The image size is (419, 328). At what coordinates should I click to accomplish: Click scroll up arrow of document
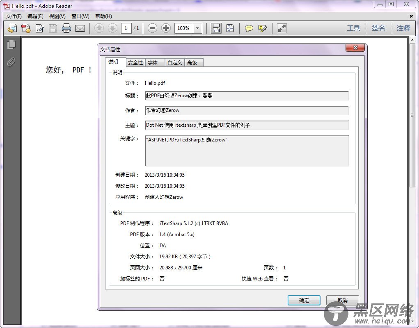click(x=412, y=40)
